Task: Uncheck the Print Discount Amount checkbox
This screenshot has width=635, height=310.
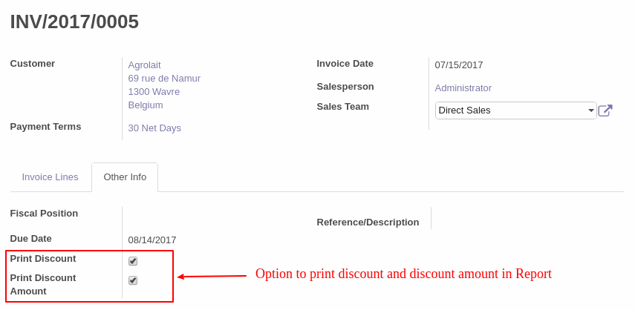Action: pyautogui.click(x=133, y=280)
